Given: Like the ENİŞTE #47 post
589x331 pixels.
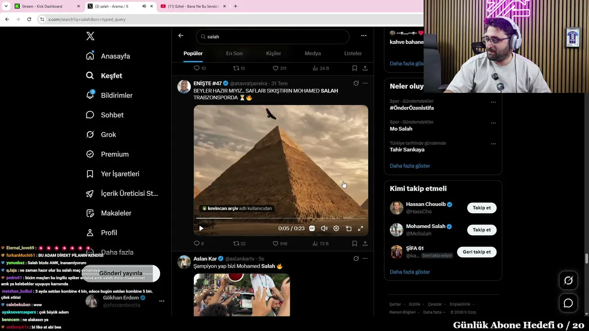Looking at the screenshot, I should click(x=280, y=244).
